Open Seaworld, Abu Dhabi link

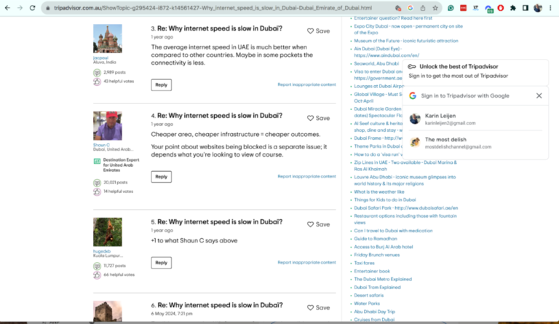[376, 63]
